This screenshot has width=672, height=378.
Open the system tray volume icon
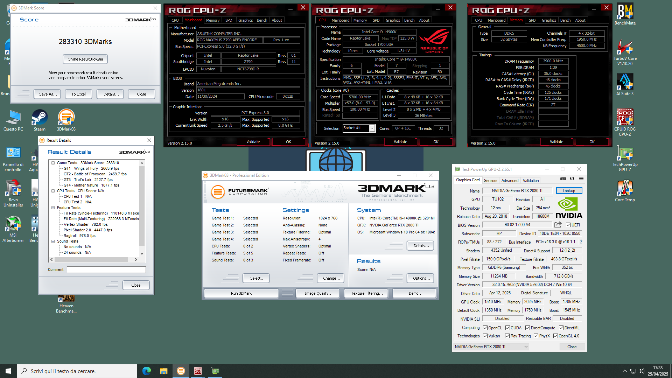(x=642, y=371)
